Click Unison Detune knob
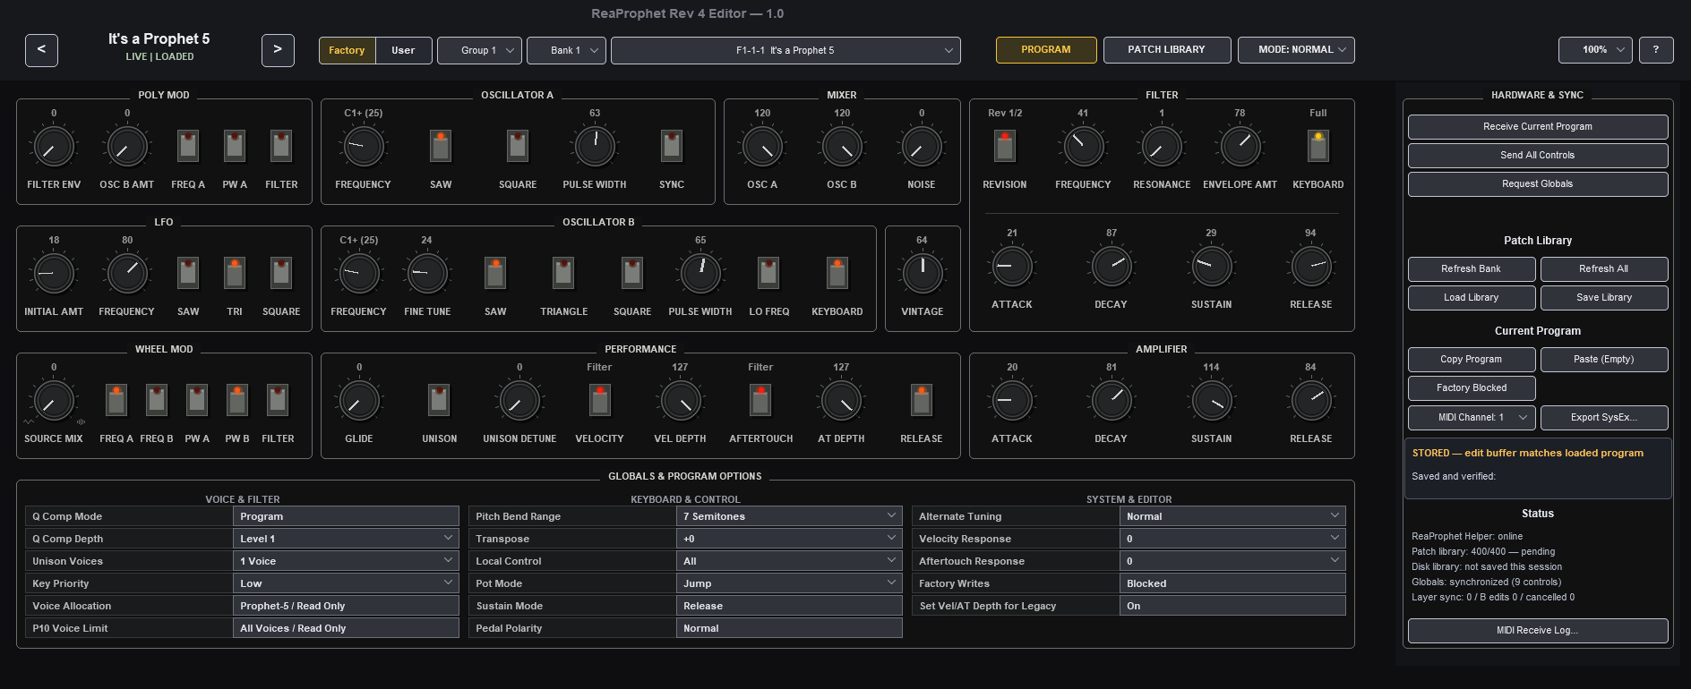This screenshot has height=689, width=1691. pyautogui.click(x=519, y=401)
